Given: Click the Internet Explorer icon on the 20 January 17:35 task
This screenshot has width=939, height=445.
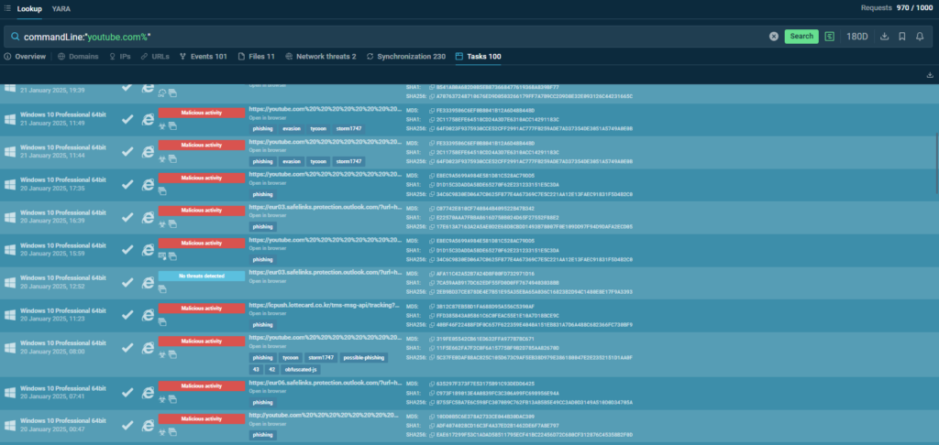Looking at the screenshot, I should point(148,184).
